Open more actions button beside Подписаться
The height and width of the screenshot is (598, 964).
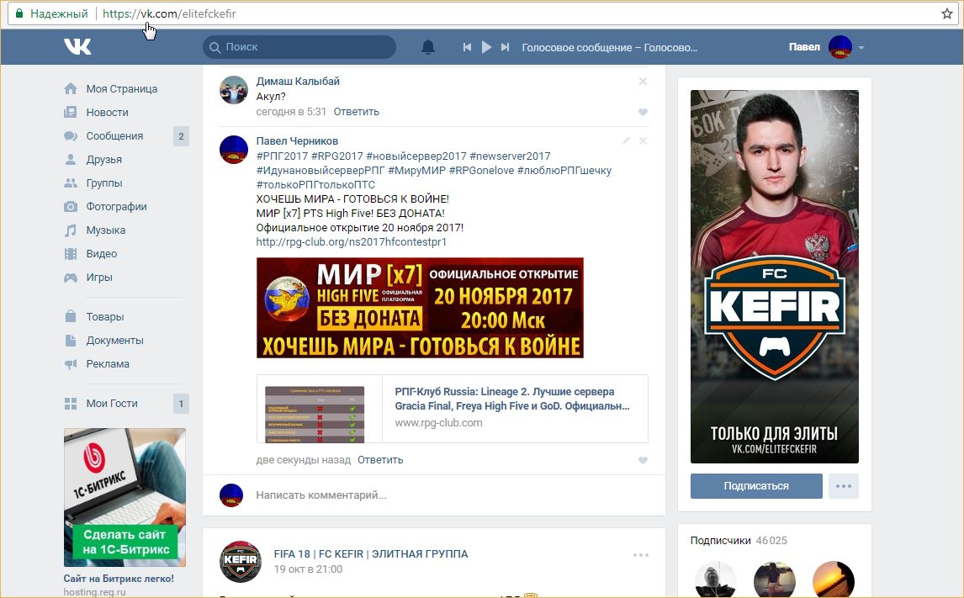click(x=843, y=486)
